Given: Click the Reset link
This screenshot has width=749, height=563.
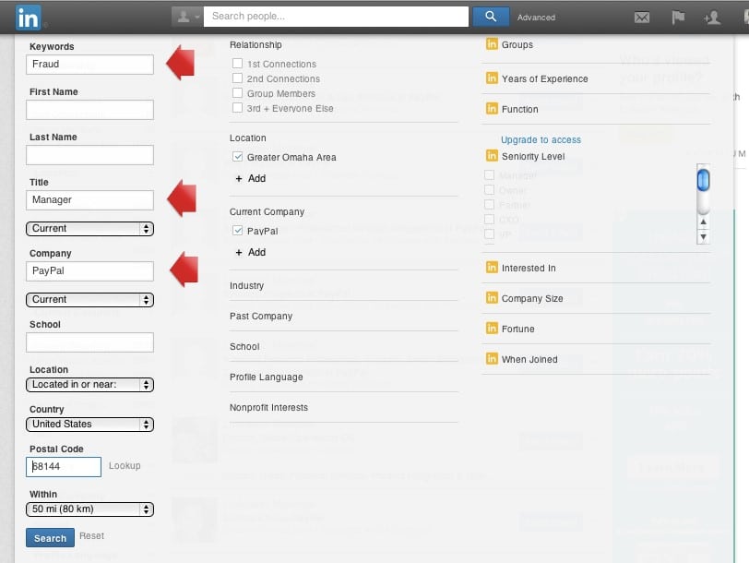Looking at the screenshot, I should coord(91,535).
